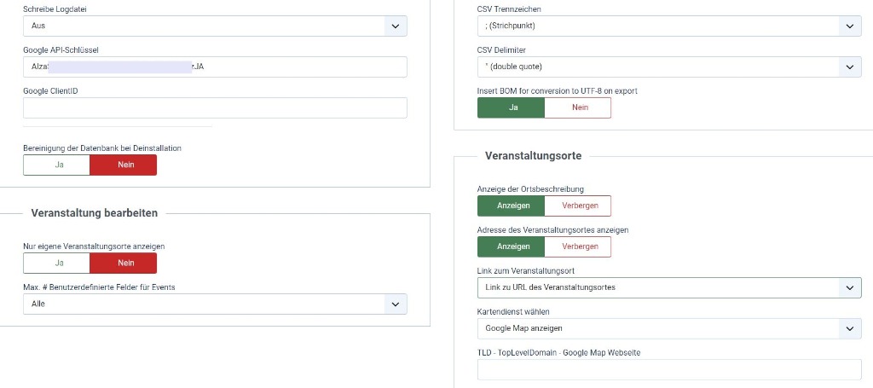Choose Verbergen for Anzeige der Ortsbeschreibung
The image size is (873, 388).
click(x=577, y=206)
